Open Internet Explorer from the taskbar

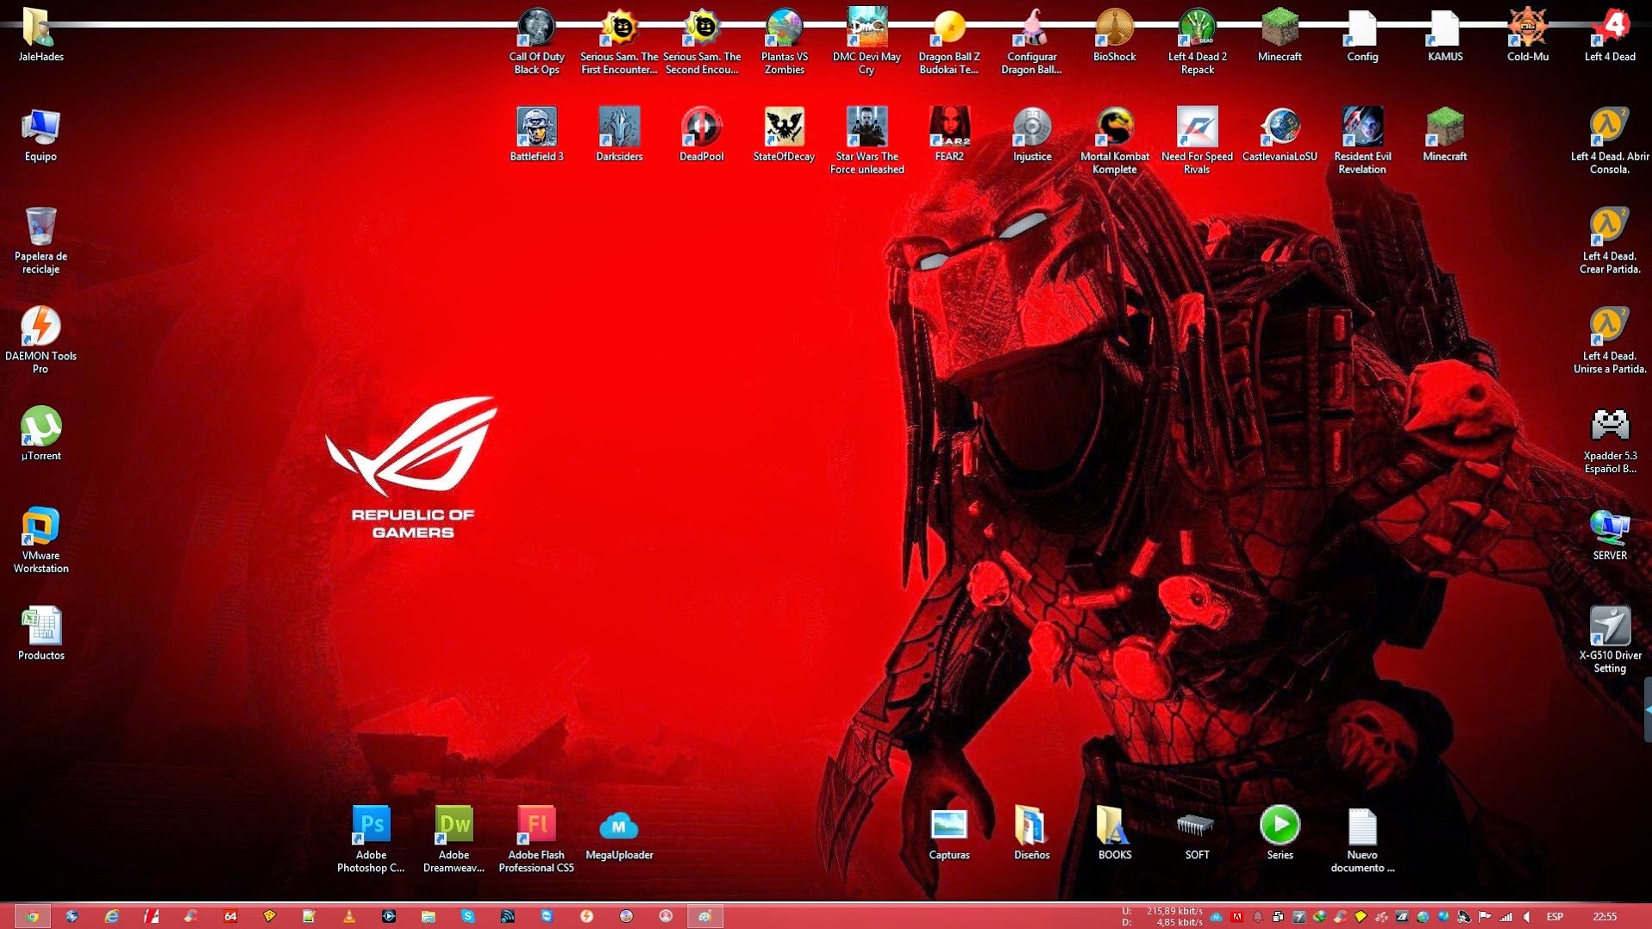pyautogui.click(x=111, y=916)
